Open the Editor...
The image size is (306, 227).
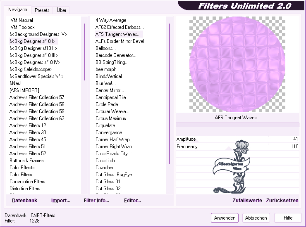click(x=132, y=200)
